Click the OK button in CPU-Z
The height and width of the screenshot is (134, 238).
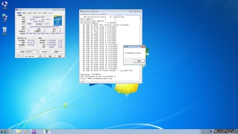(60, 56)
